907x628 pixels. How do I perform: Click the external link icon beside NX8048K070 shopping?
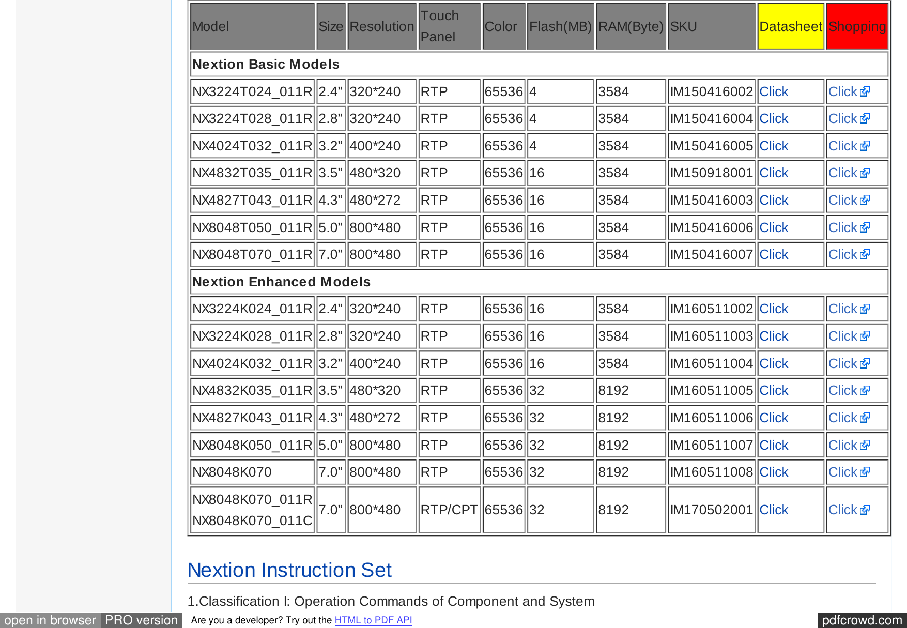coord(866,471)
